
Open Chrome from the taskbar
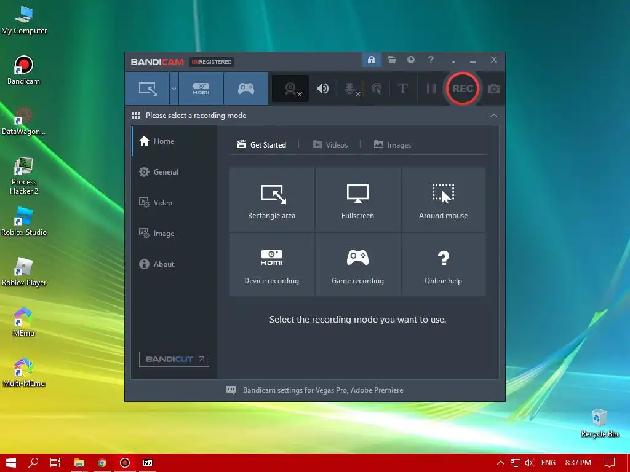click(x=102, y=463)
